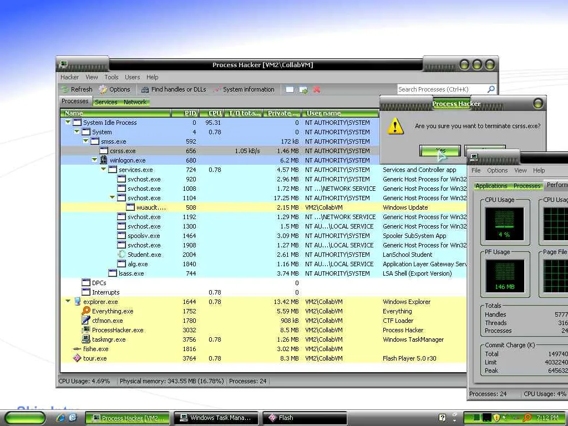
Task: Collapse the System Idle Process tree node
Action: coord(68,122)
